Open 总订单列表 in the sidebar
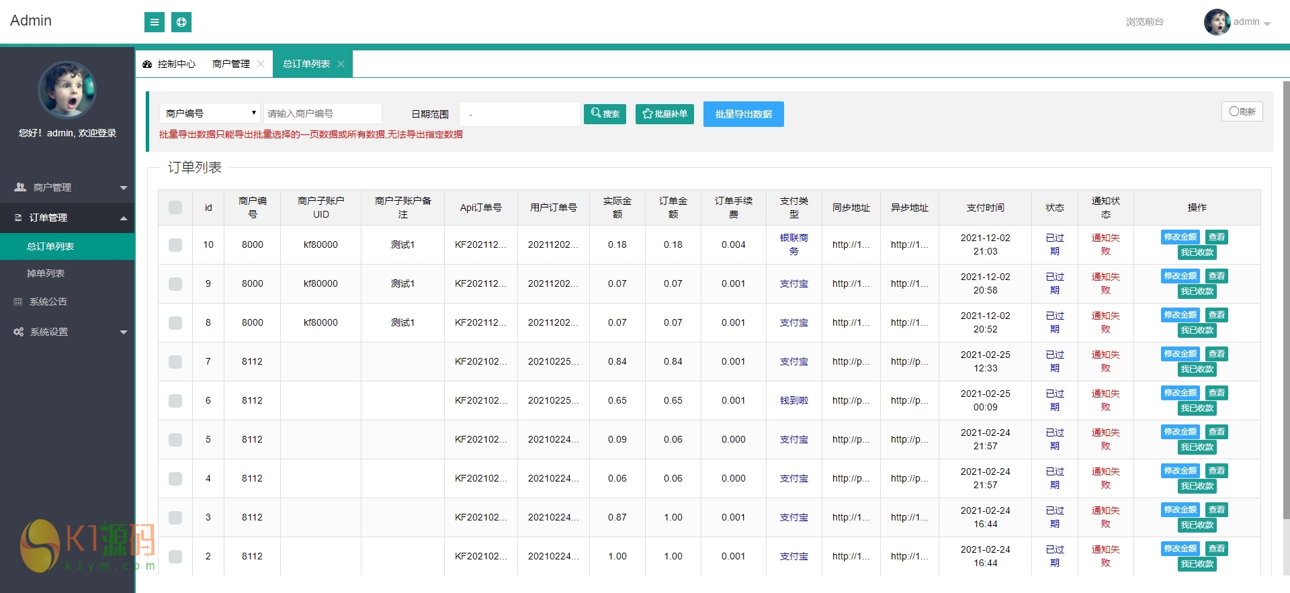The width and height of the screenshot is (1290, 593). pos(67,246)
